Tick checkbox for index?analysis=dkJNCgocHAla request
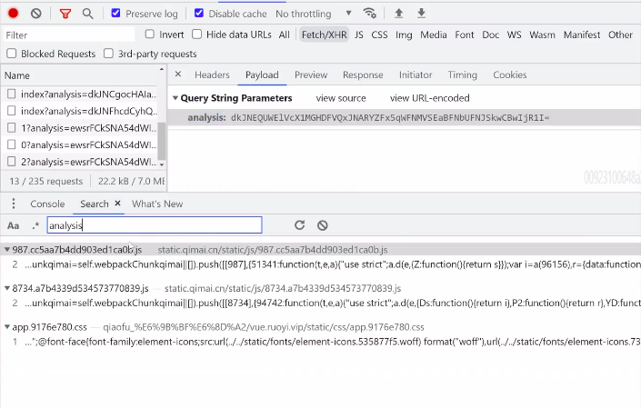 [12, 94]
